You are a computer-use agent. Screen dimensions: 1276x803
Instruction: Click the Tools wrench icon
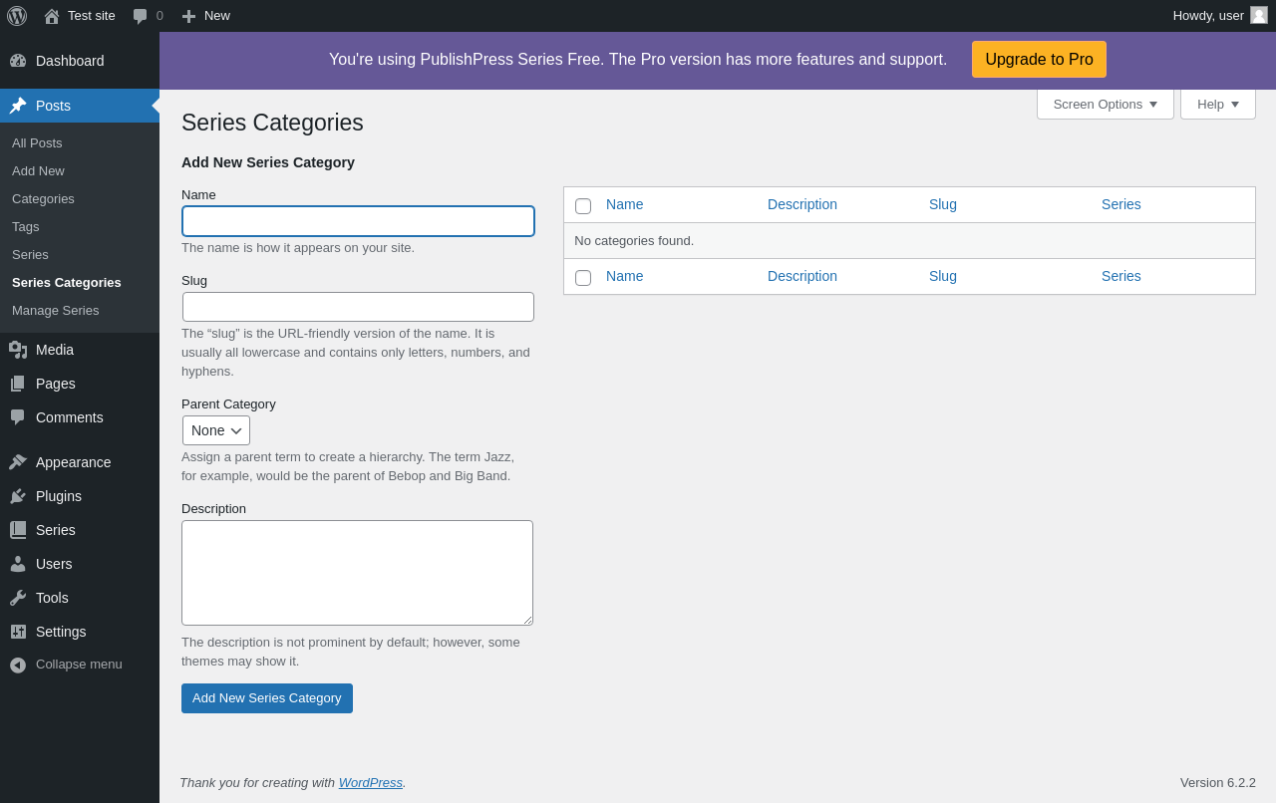tap(18, 598)
